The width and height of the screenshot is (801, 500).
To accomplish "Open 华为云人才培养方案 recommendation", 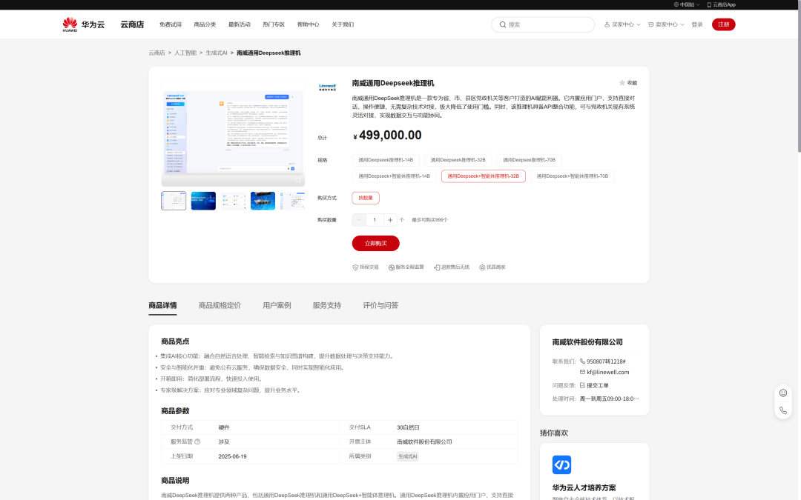I will click(584, 487).
